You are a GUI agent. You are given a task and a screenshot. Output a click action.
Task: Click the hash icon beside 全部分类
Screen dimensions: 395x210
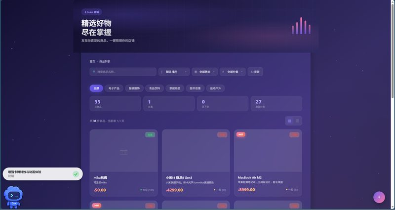coord(223,72)
